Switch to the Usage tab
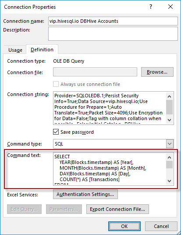Viewport: 181px width, 235px height. pyautogui.click(x=15, y=50)
